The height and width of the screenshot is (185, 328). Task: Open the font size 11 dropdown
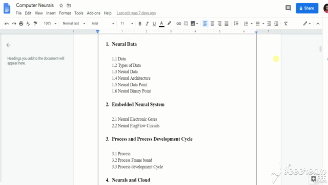[x=127, y=24]
